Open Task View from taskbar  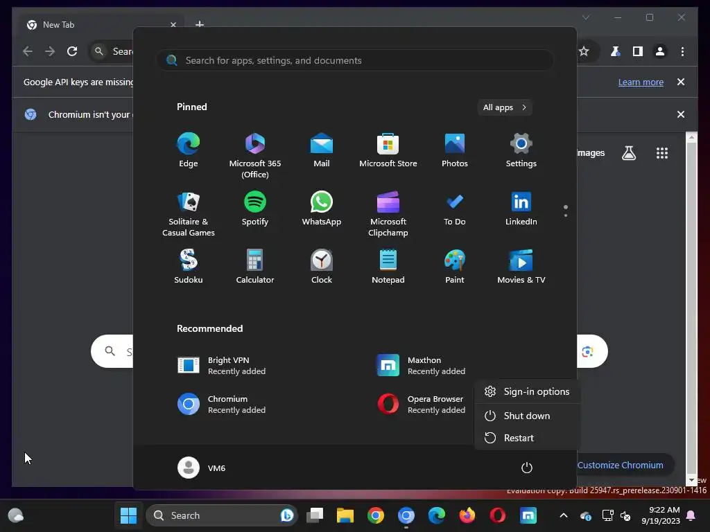click(315, 515)
